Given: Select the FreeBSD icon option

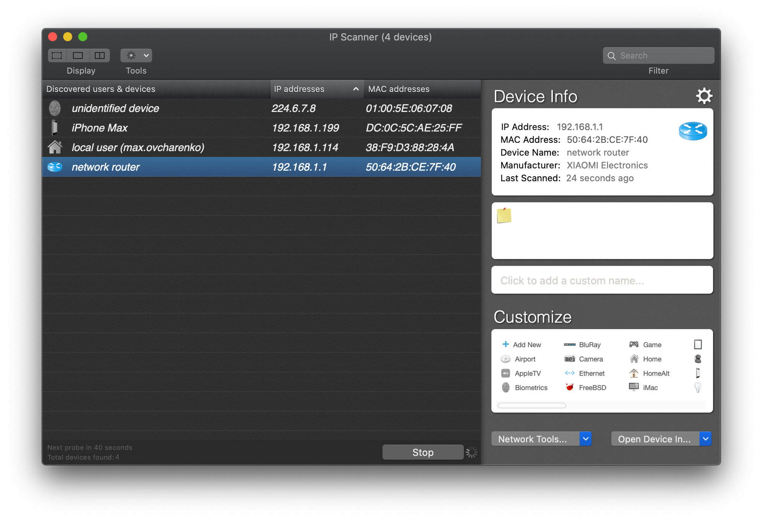Looking at the screenshot, I should [x=570, y=387].
